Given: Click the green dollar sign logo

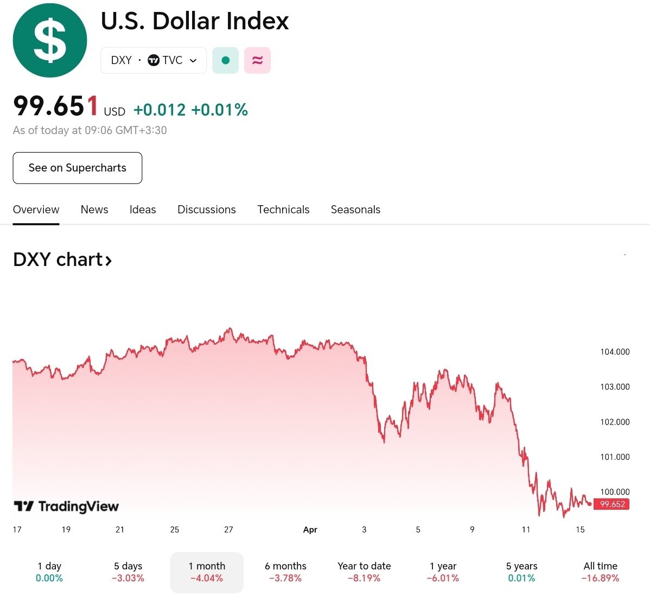Looking at the screenshot, I should click(x=50, y=40).
